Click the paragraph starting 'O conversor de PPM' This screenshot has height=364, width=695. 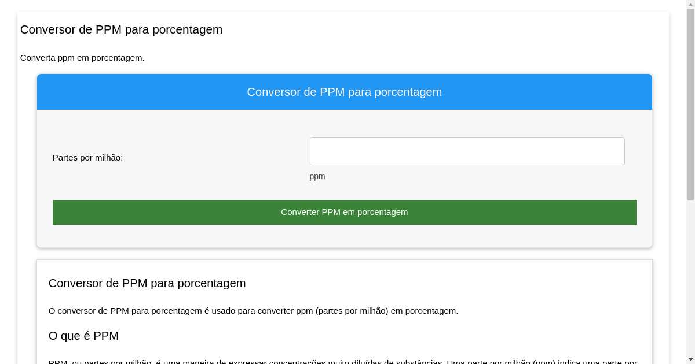253,311
